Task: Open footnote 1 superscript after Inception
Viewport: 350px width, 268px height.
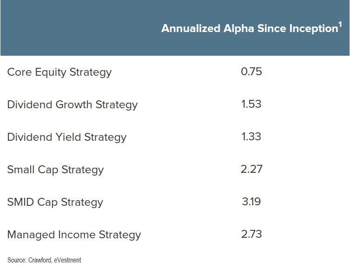Action: coord(340,25)
